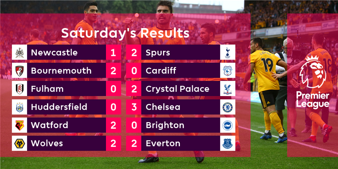Select the Watford club badge
Image resolution: width=338 pixels, height=169 pixels.
click(x=19, y=125)
